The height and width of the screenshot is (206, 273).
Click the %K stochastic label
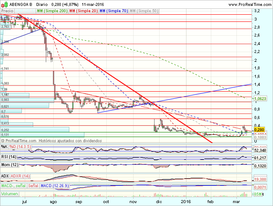point(4,147)
